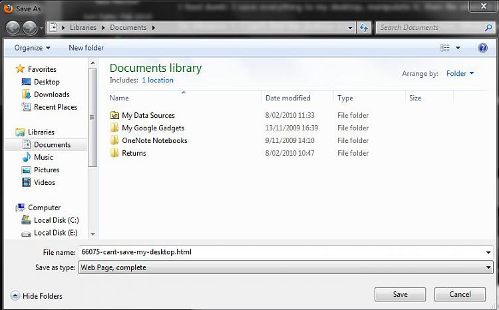Screen dimensions: 499x310
Task: Select the Music library
Action: point(43,157)
